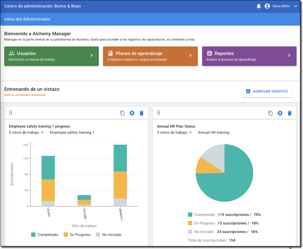Go to Planes de aprendizaje card
The width and height of the screenshot is (303, 249).
(x=150, y=56)
